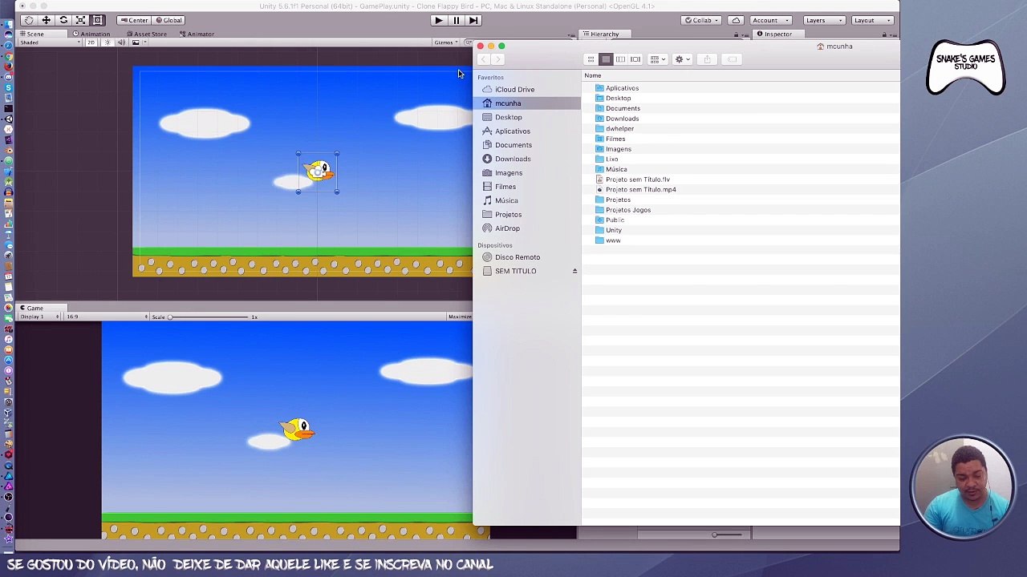Screen dimensions: 1027x577
Task: Select the bird sprite in Scene view
Action: (x=319, y=171)
